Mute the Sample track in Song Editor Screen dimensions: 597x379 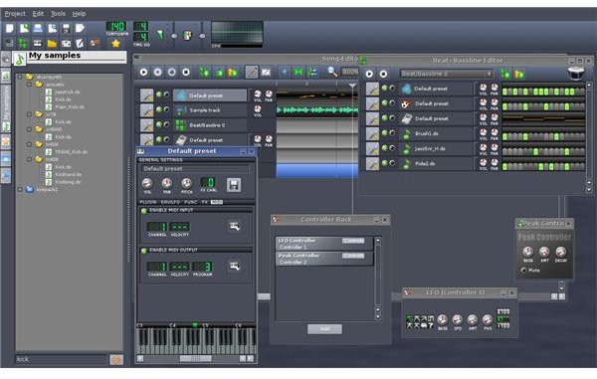(159, 109)
